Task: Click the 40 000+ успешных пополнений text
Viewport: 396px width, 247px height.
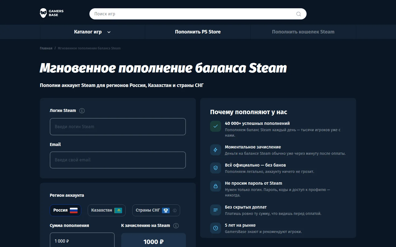Action: (x=257, y=123)
